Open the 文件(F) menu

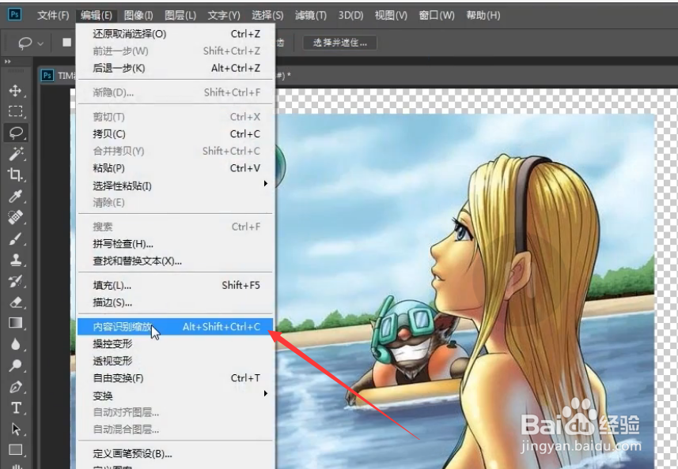click(53, 16)
